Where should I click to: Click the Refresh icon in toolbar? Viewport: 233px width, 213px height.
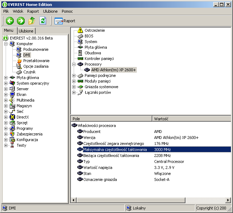pyautogui.click(x=43, y=21)
